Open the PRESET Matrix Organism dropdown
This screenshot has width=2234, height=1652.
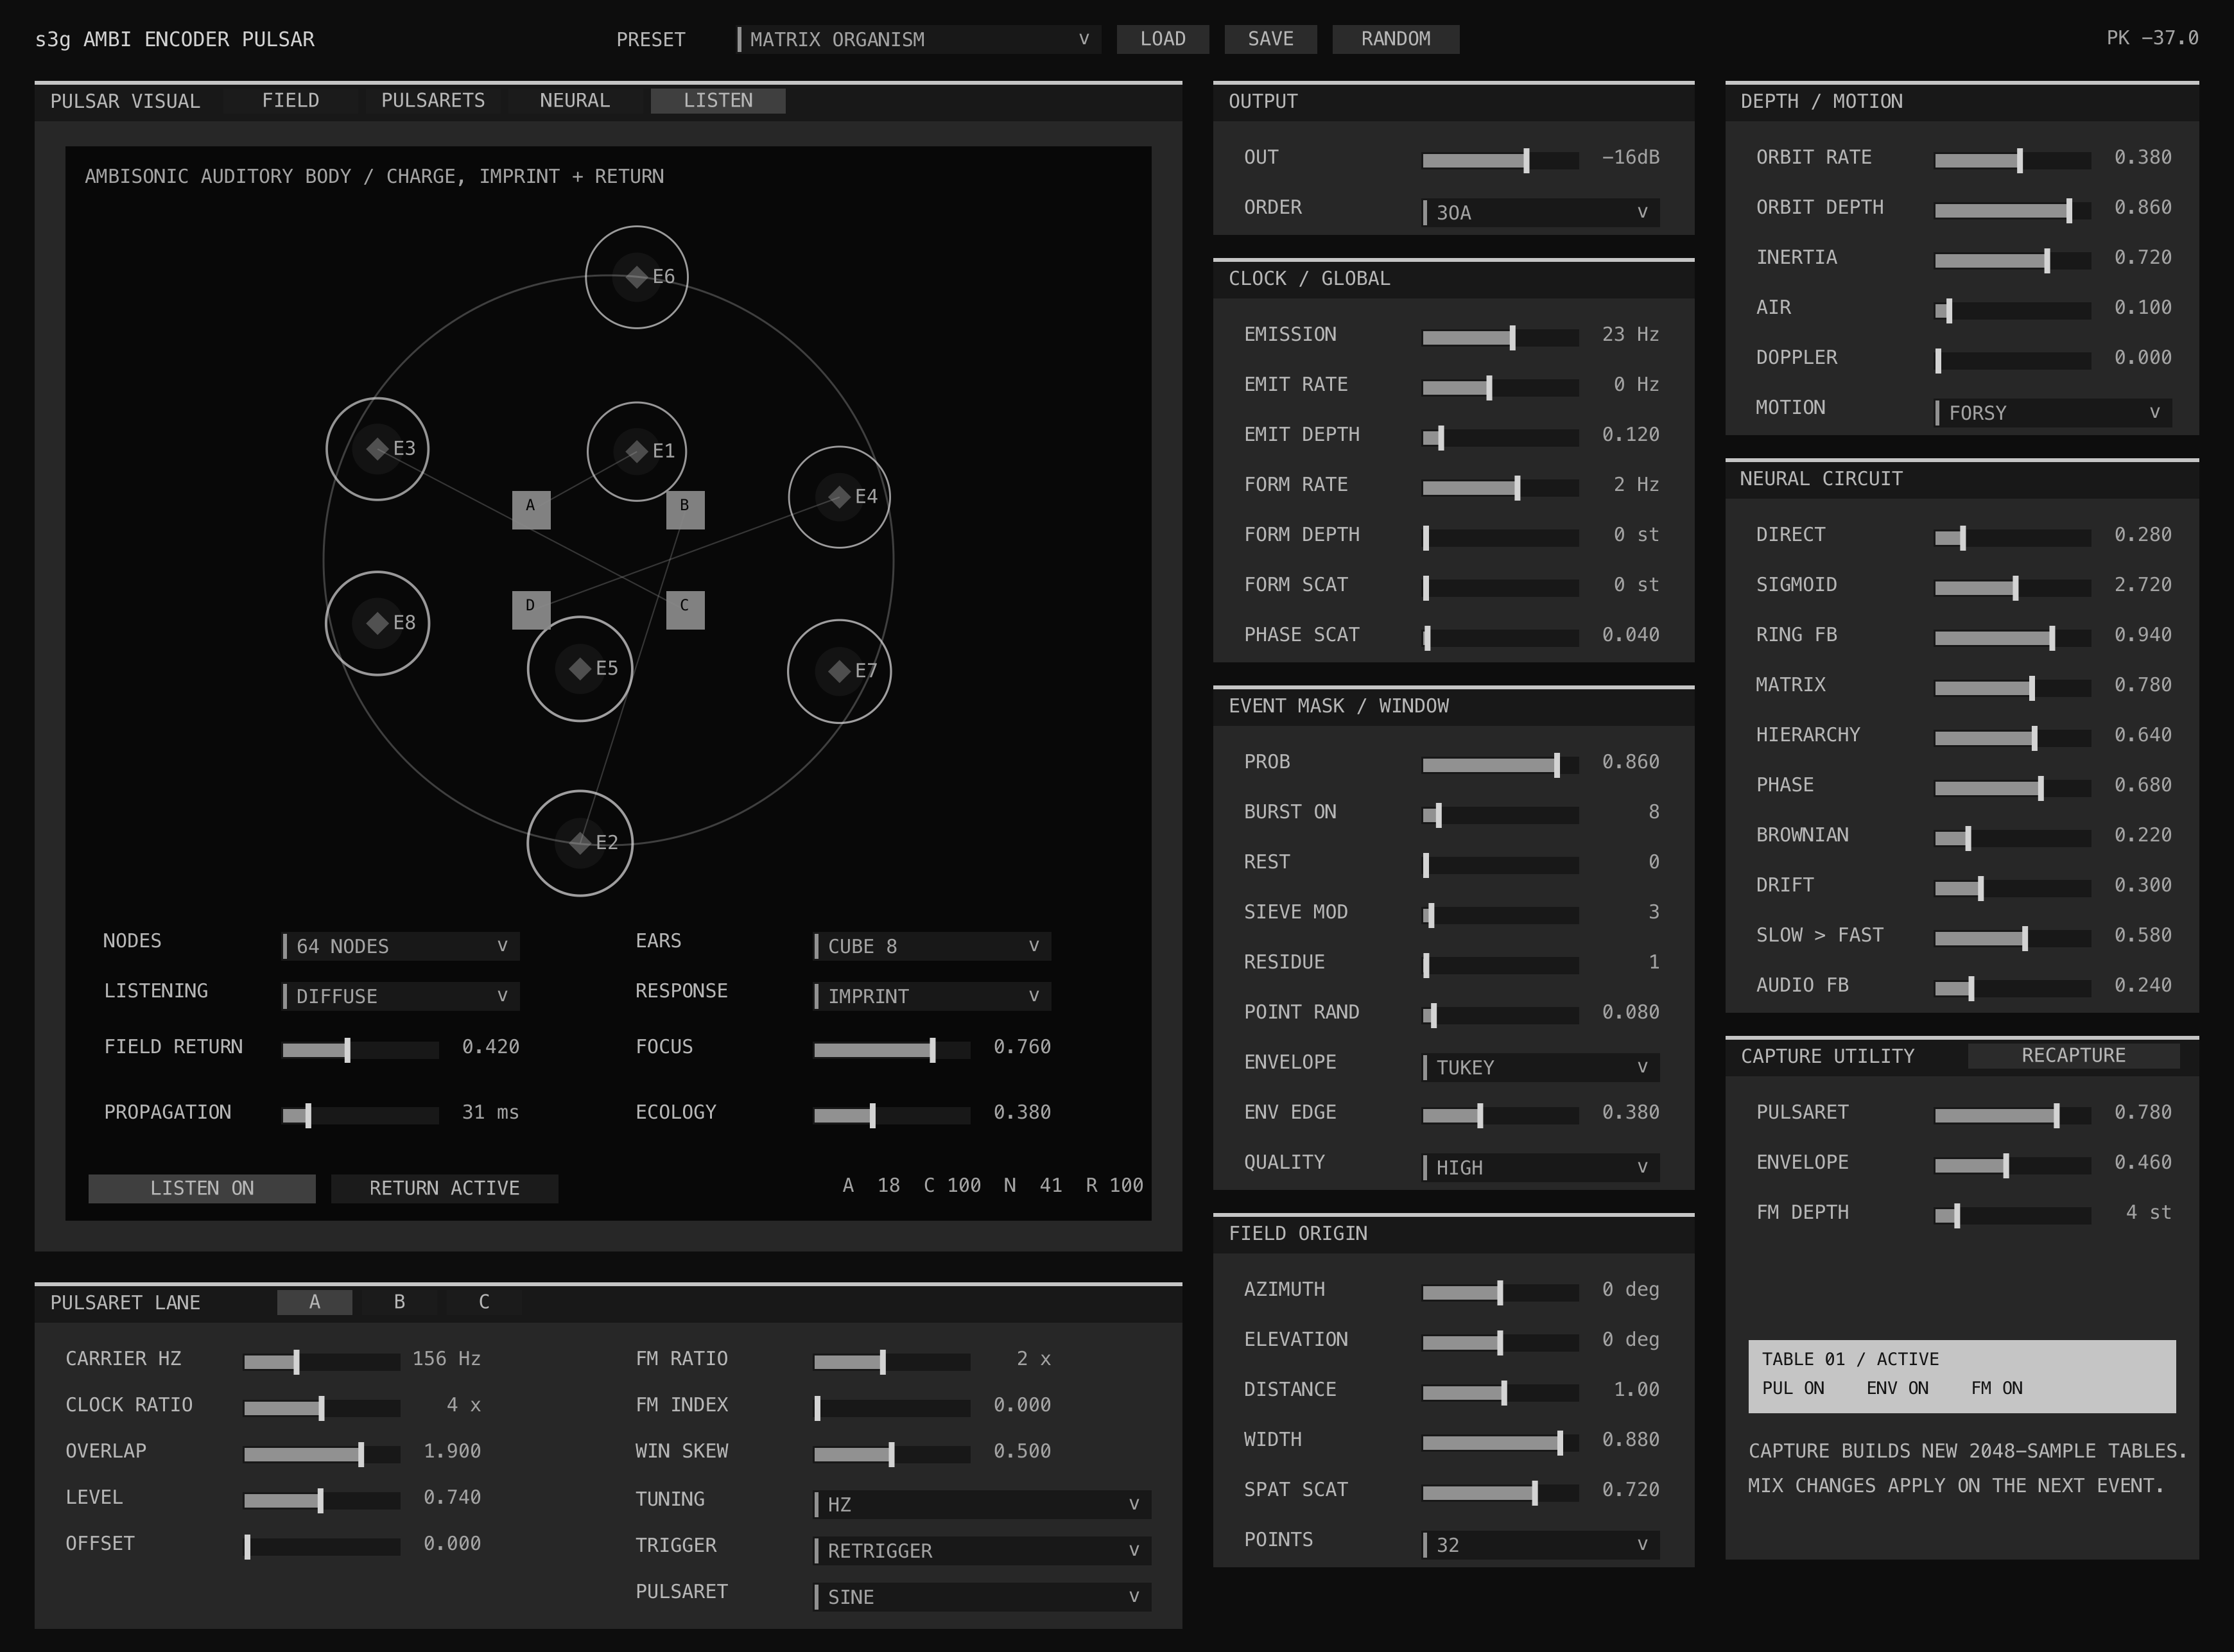[918, 39]
